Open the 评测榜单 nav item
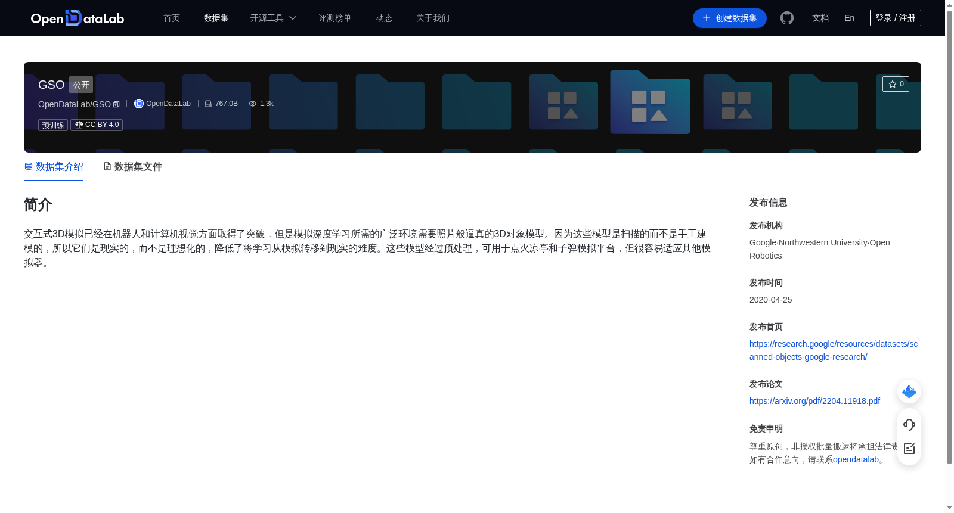This screenshot has width=954, height=513. pos(335,18)
